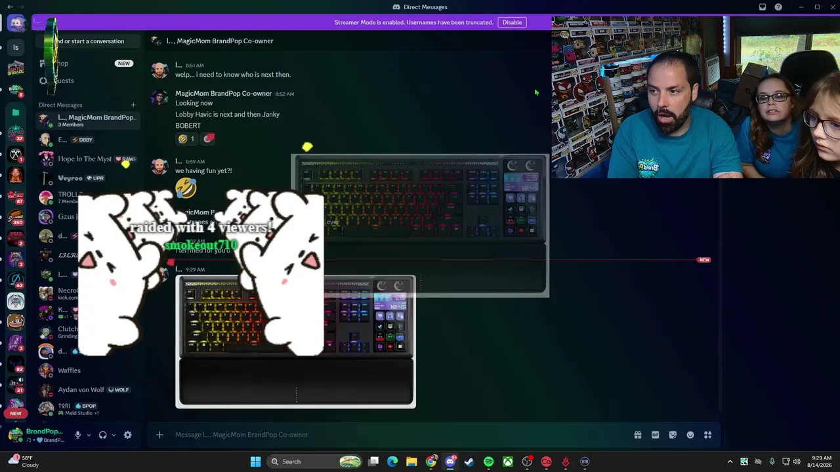840x472 pixels.
Task: Open the clock and date showing 9:29 AM
Action: pos(822,462)
